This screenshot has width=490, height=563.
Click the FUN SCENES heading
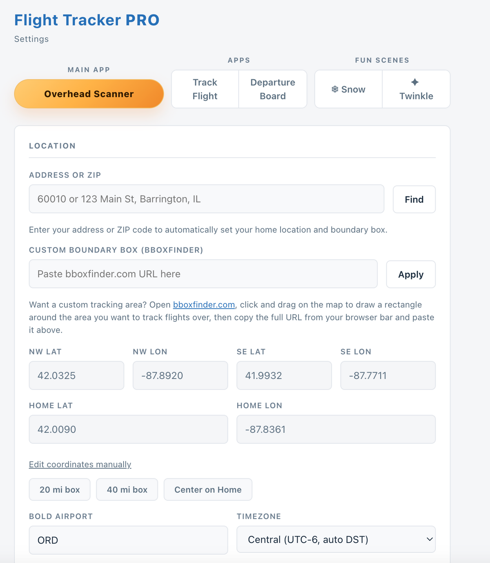click(x=382, y=60)
